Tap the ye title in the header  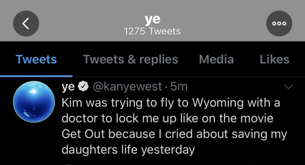pos(152,20)
